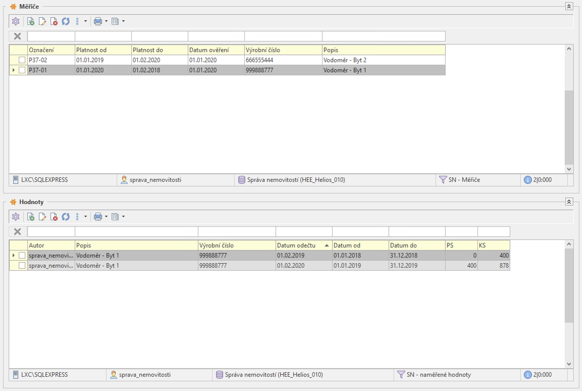582x391 pixels.
Task: Collapse the Hodnoty panel
Action: pos(569,202)
